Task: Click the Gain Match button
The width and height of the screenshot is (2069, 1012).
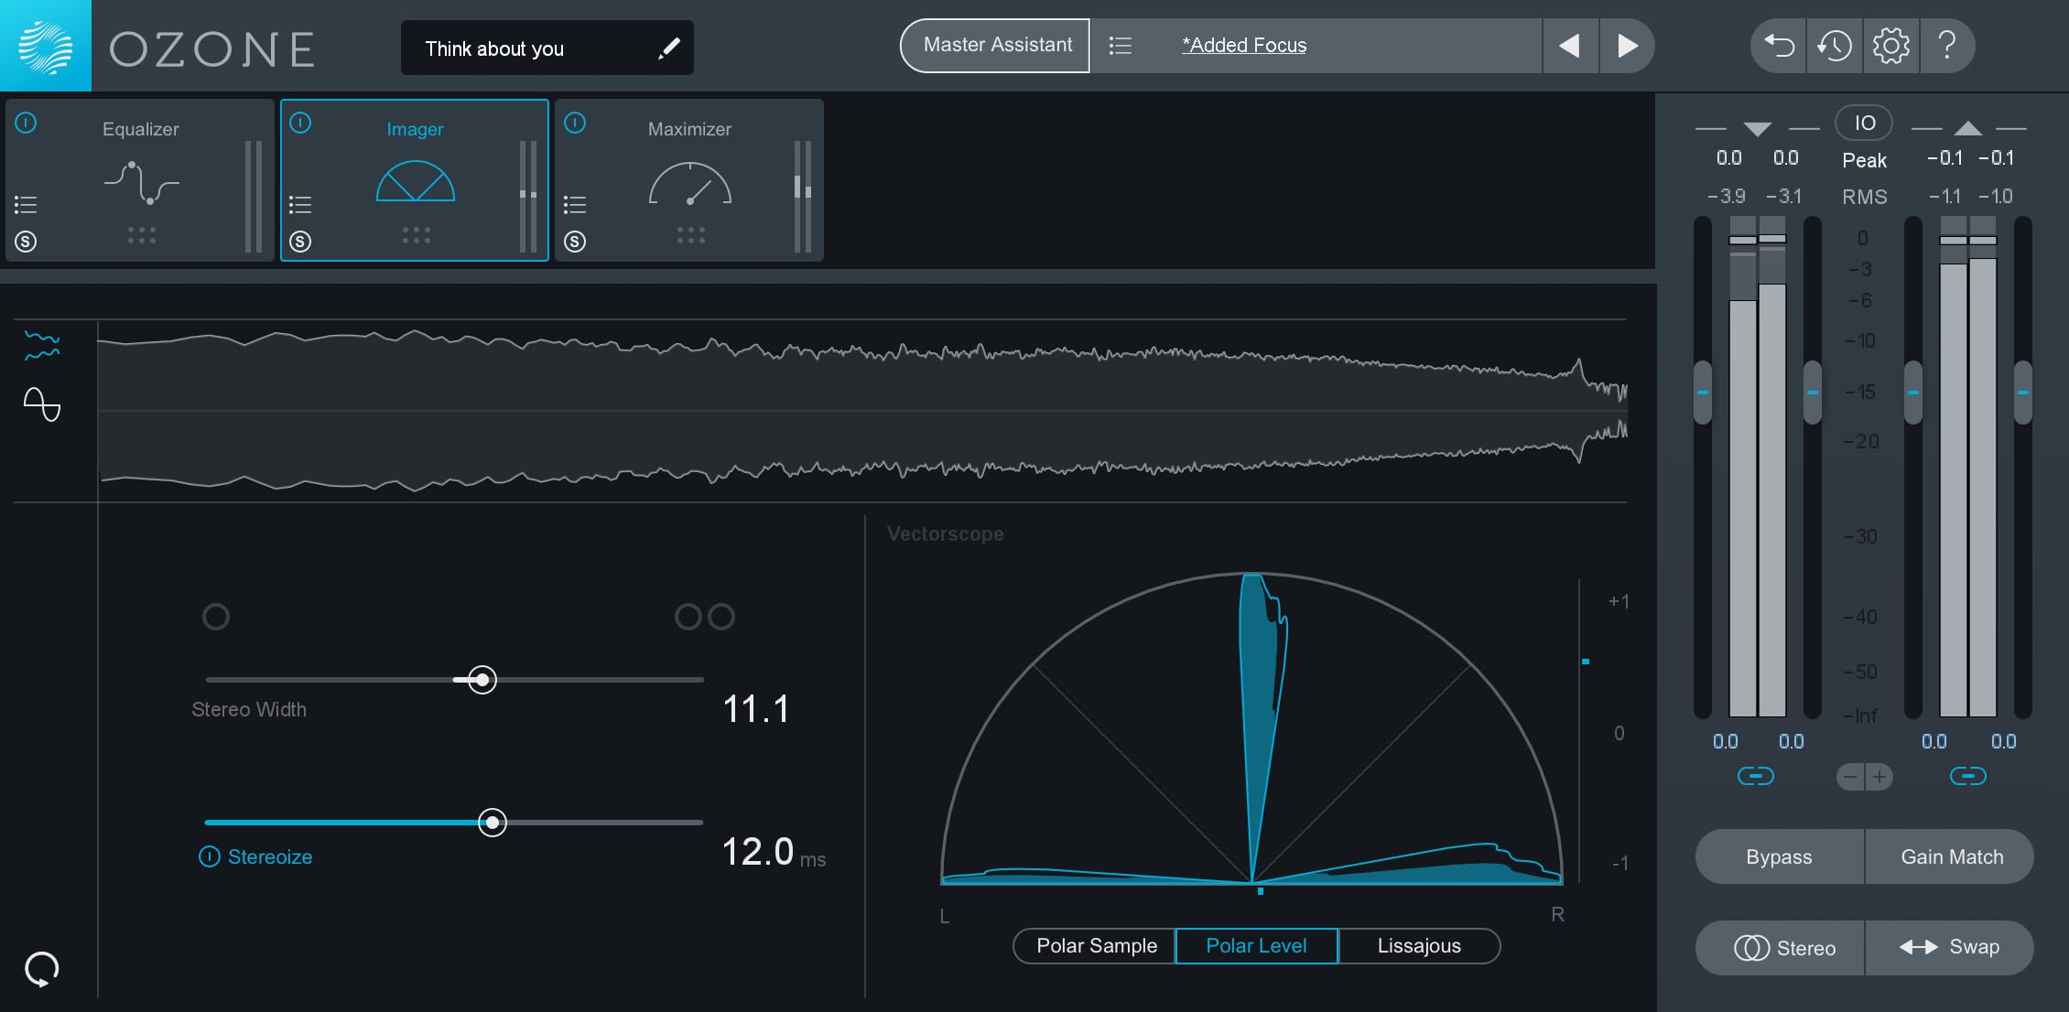Action: pyautogui.click(x=1951, y=857)
